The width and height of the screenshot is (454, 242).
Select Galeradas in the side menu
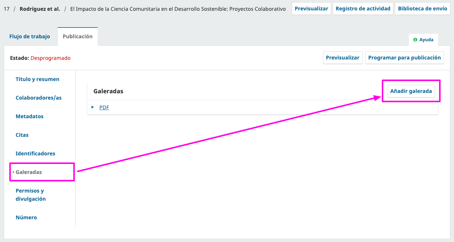click(29, 172)
